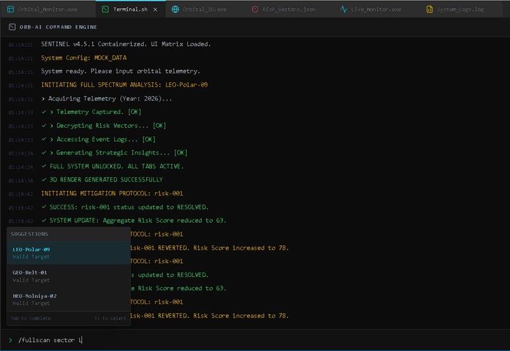Select the GEO-Belt-01 suggestion

pyautogui.click(x=68, y=276)
